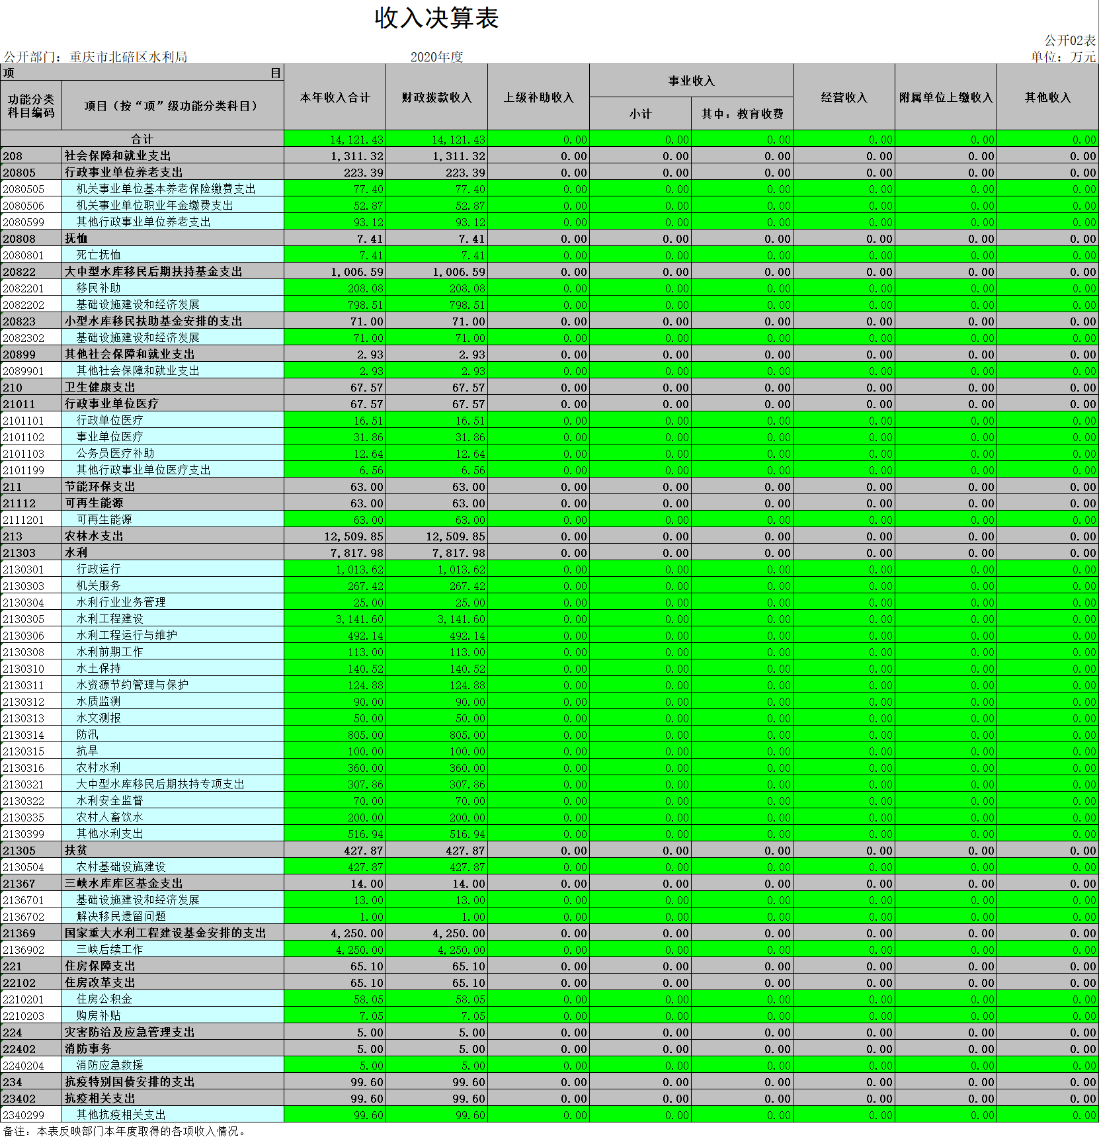The height and width of the screenshot is (1139, 1099).
Task: Select the "公开02表" label
Action: [x=1070, y=40]
